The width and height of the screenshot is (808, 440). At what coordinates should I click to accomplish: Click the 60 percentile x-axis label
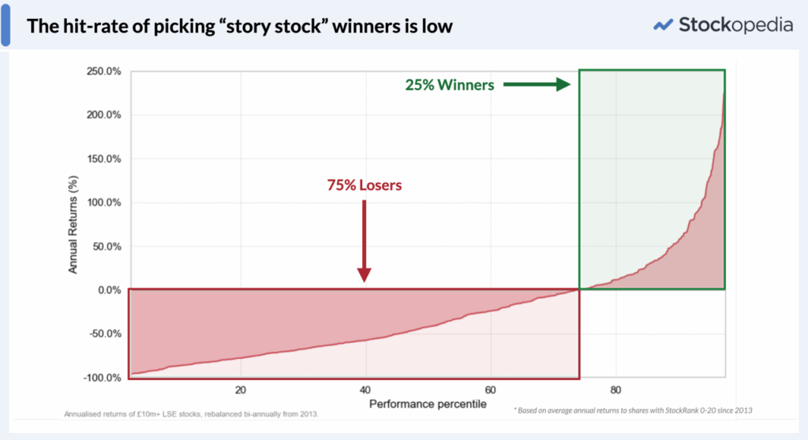(491, 390)
